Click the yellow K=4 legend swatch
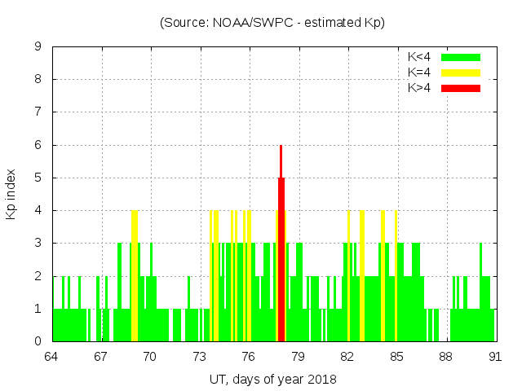This screenshot has height=391, width=522. tap(461, 72)
